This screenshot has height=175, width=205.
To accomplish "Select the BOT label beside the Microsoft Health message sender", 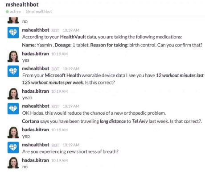I will [55, 69].
